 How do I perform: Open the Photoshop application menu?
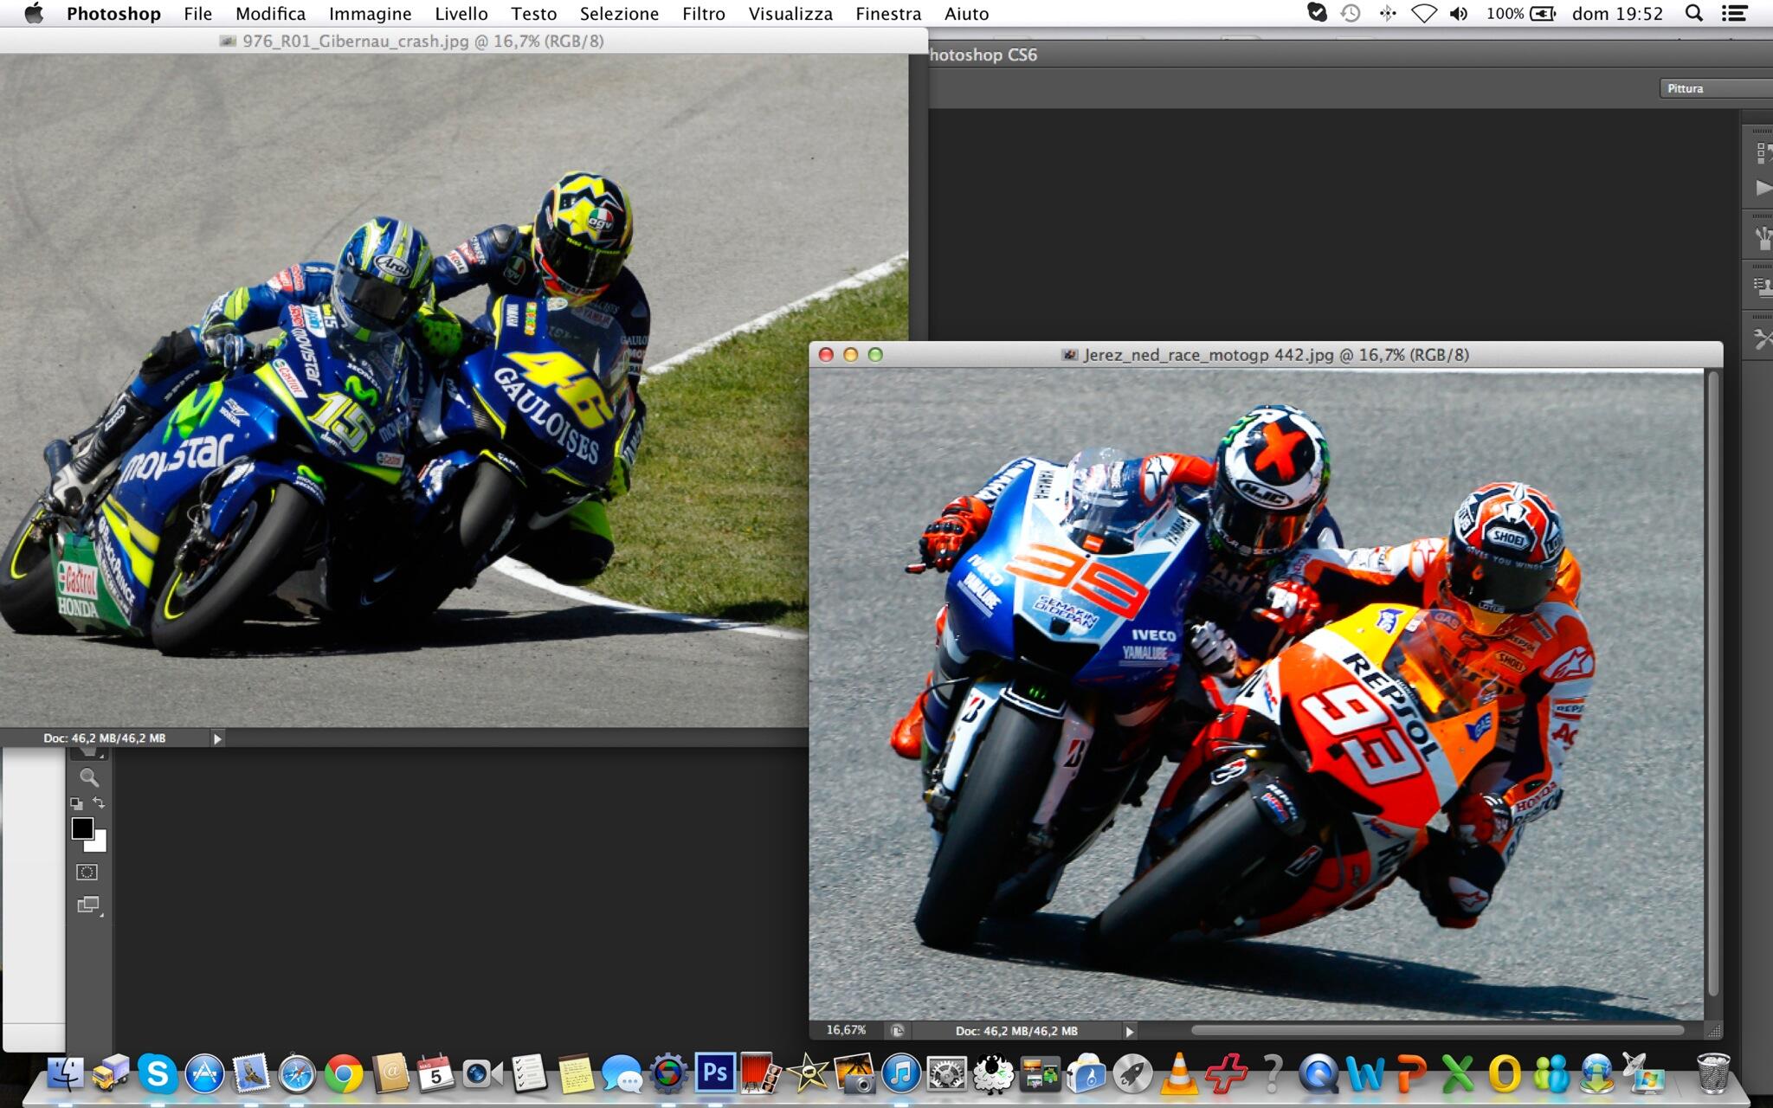[x=113, y=14]
